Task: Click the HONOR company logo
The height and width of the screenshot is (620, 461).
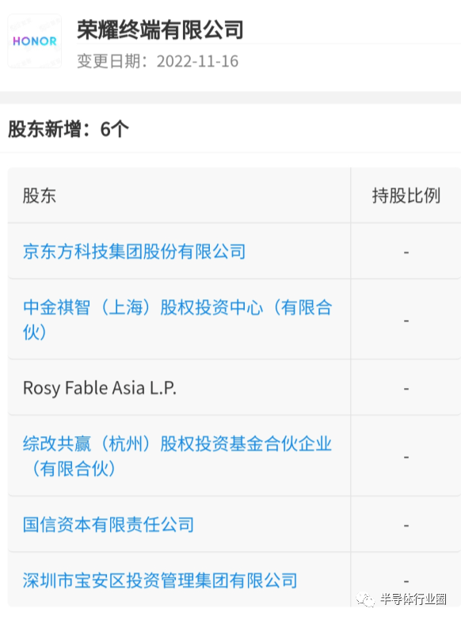Action: tap(34, 41)
